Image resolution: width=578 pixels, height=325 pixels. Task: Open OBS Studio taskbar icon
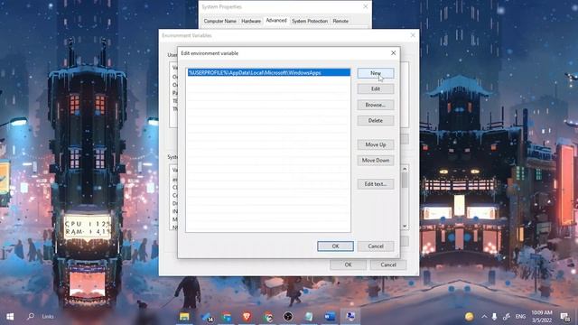click(288, 317)
